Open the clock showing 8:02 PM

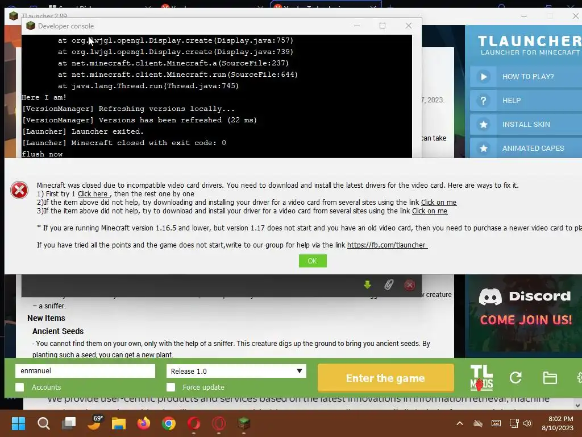point(558,423)
